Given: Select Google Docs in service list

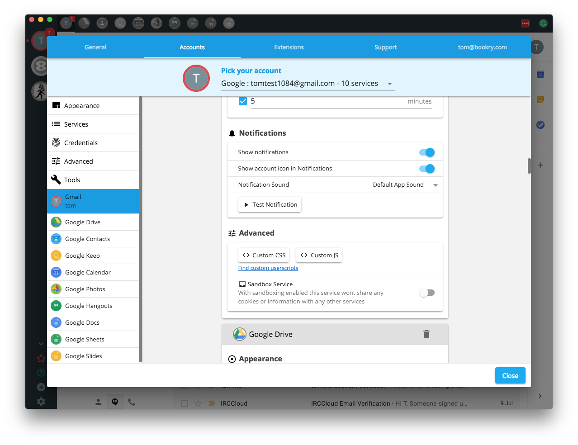Looking at the screenshot, I should coord(93,322).
